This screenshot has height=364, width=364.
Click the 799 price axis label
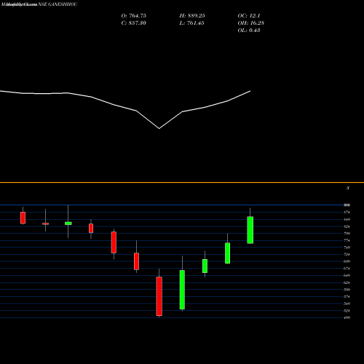click(x=347, y=234)
